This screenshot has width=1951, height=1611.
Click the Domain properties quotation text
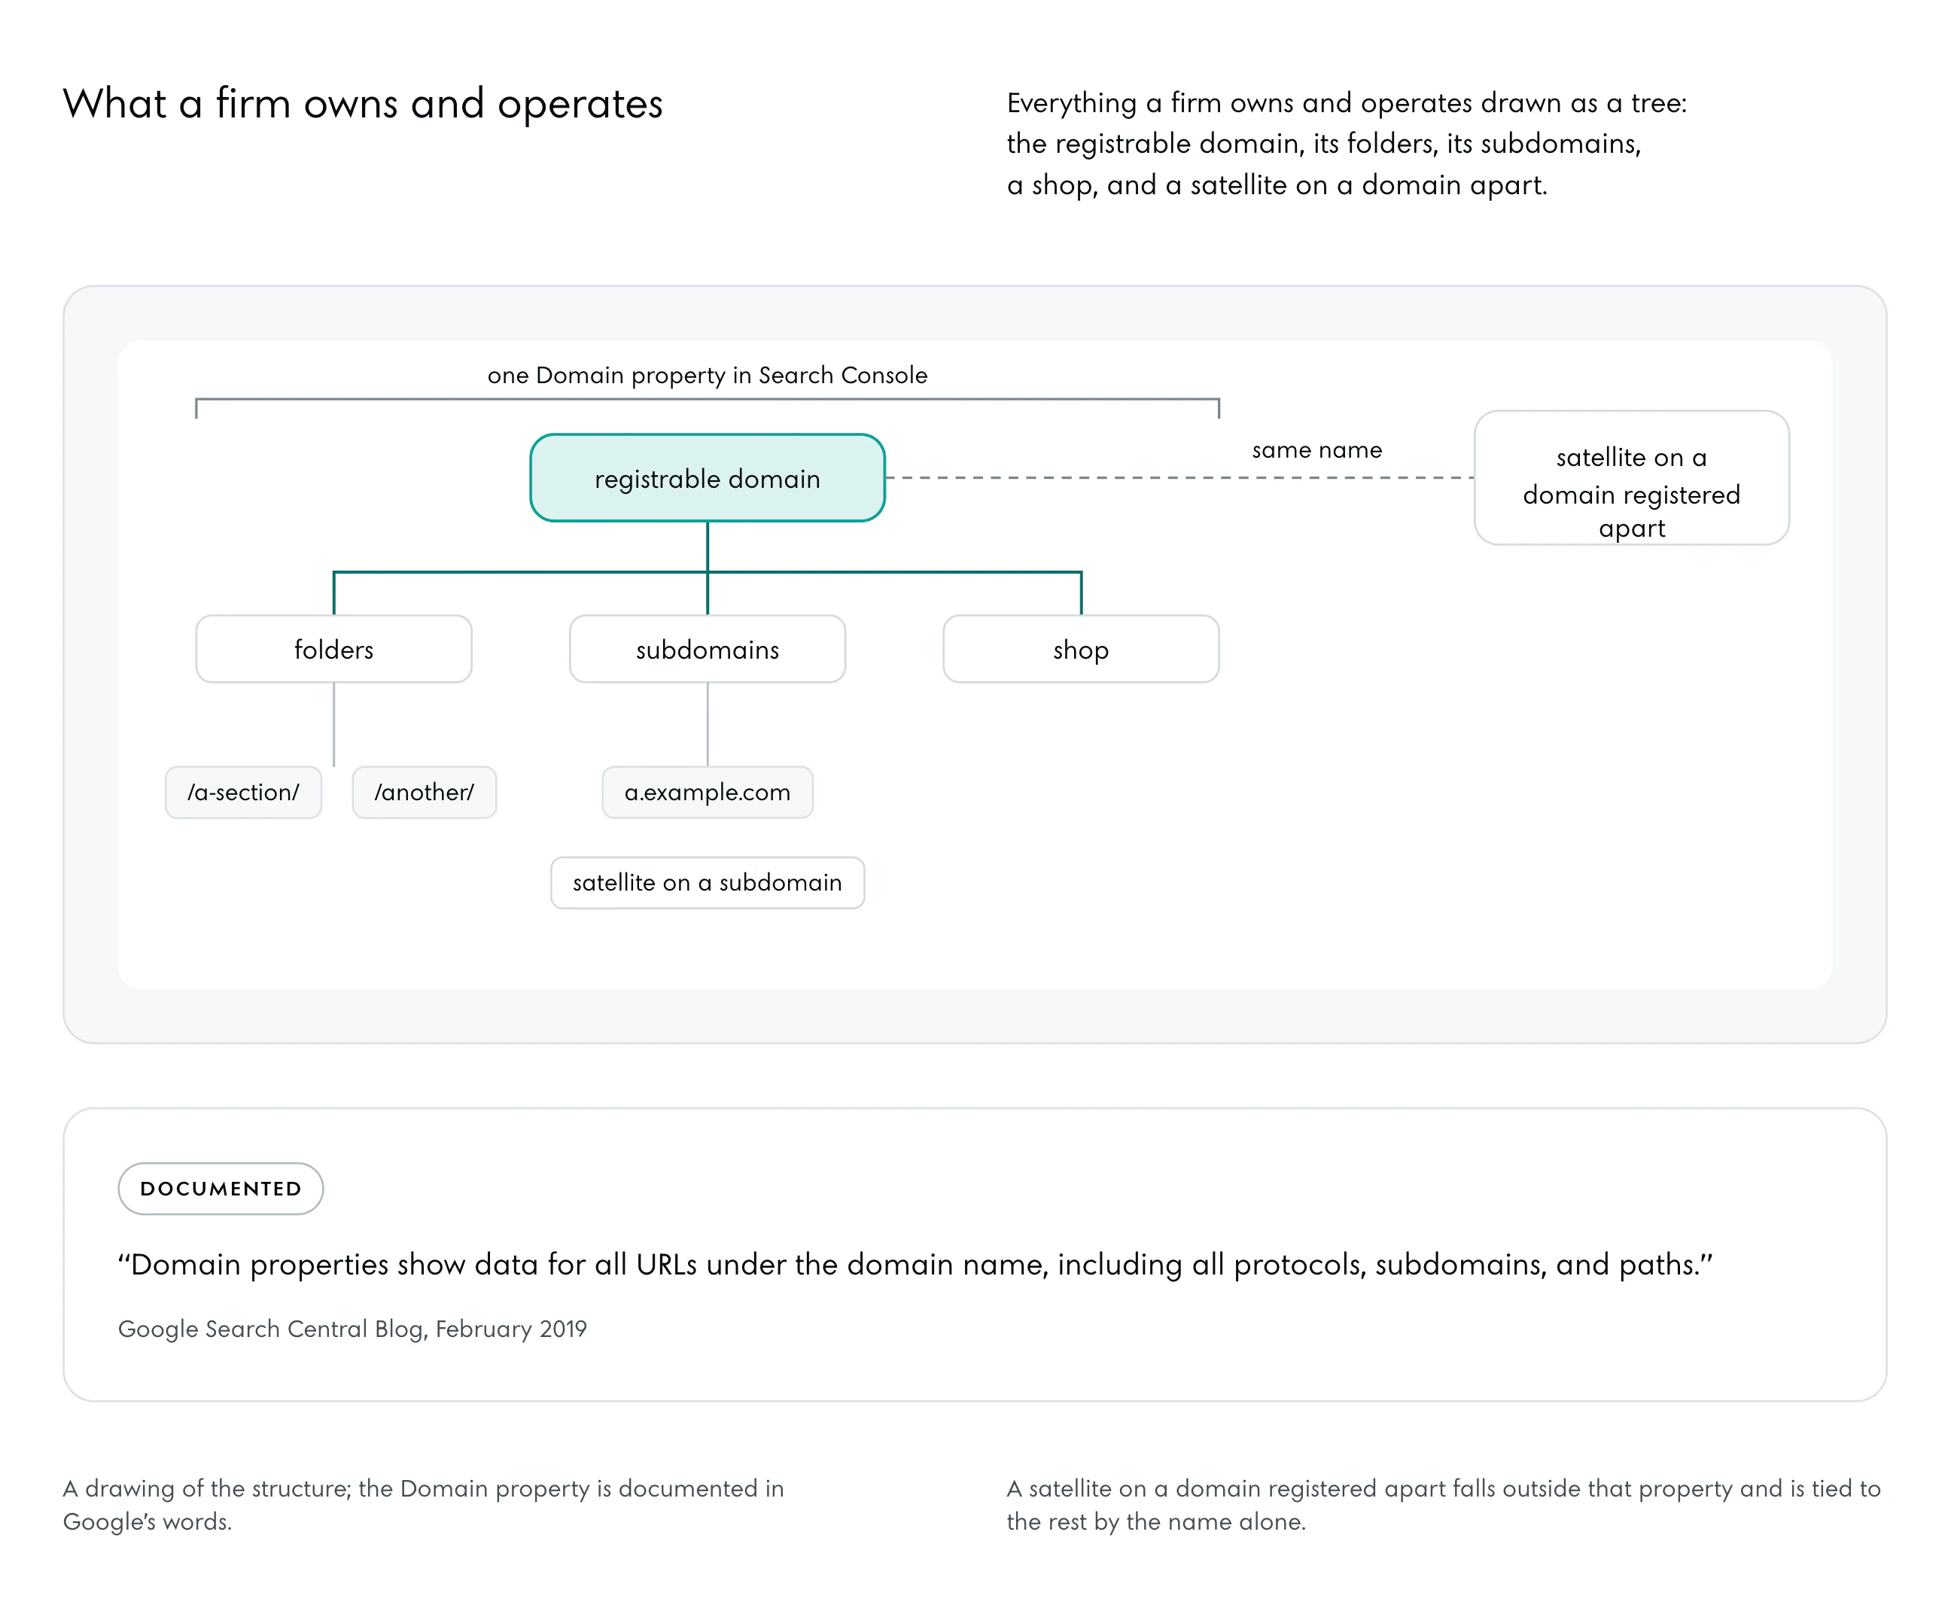(x=915, y=1264)
